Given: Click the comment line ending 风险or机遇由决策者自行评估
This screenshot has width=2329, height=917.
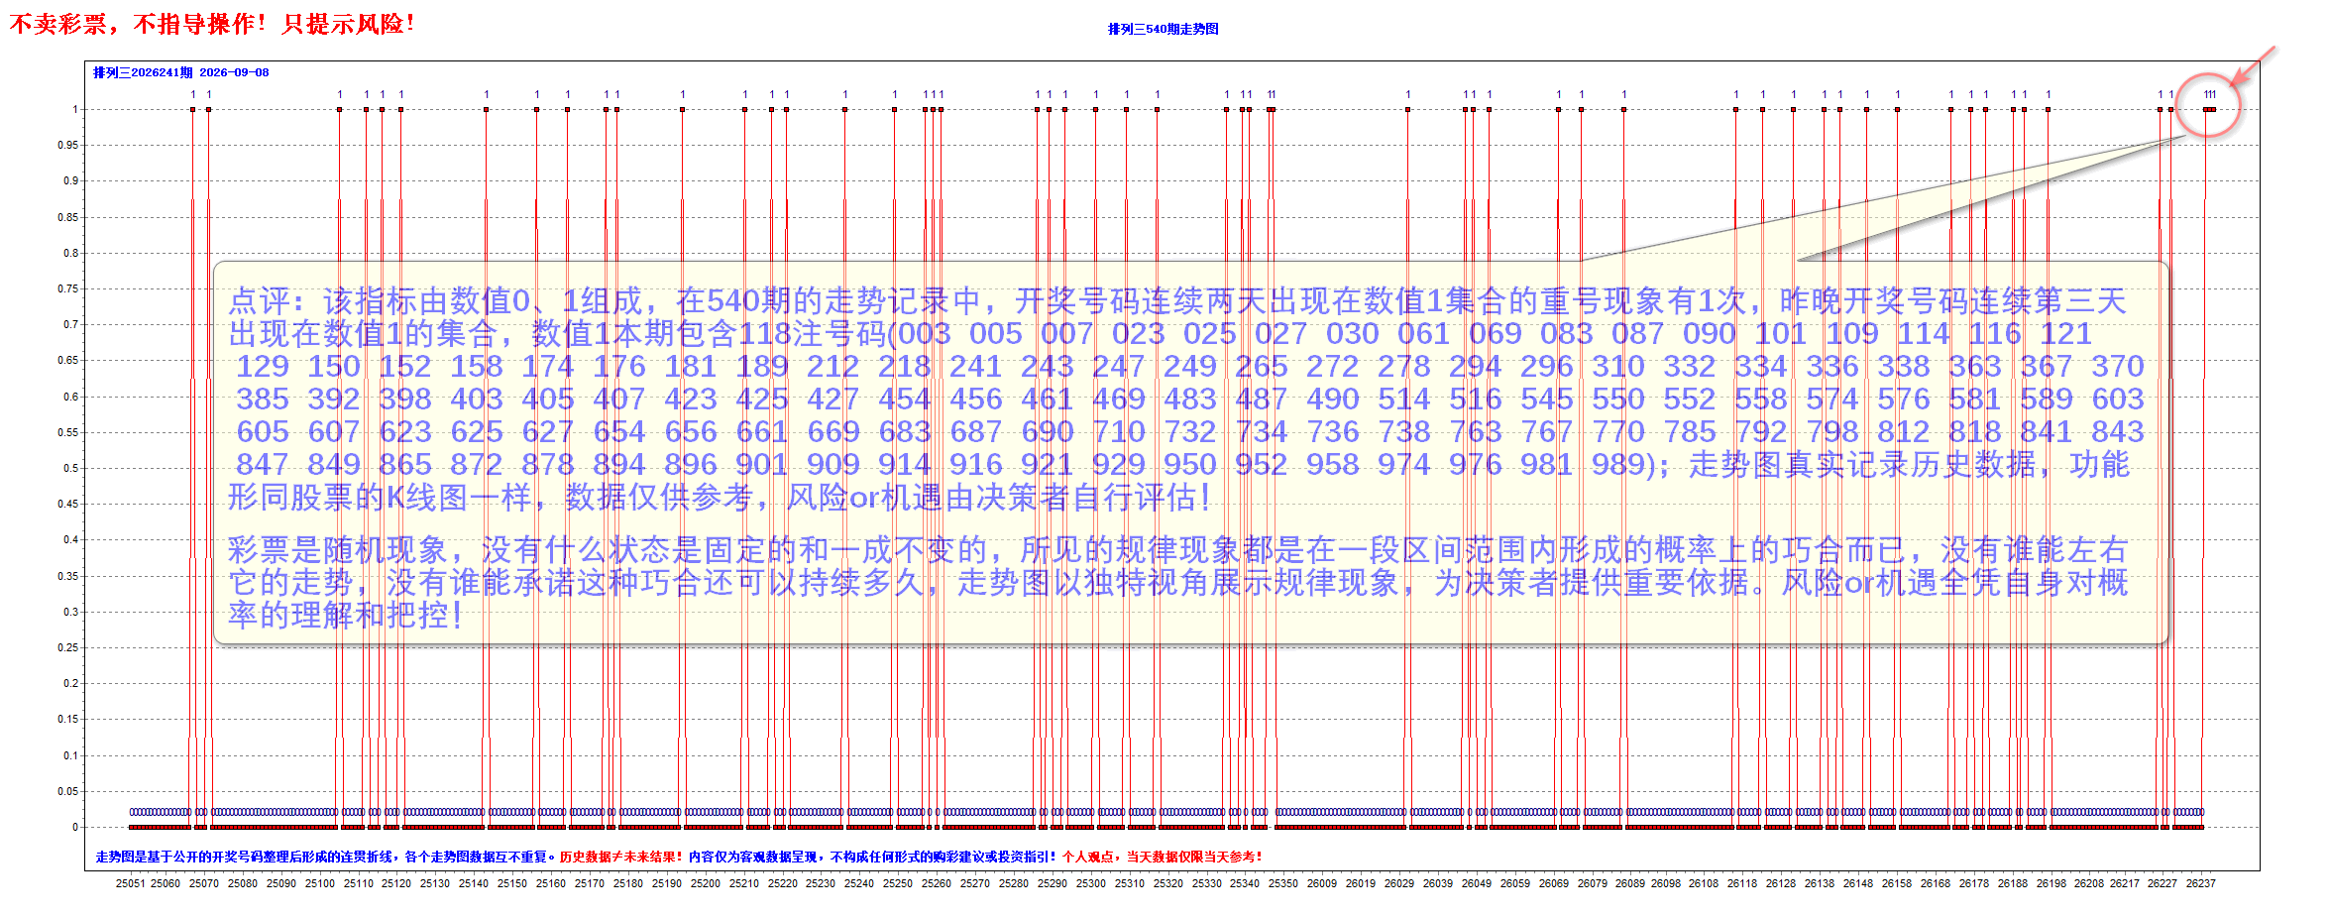Looking at the screenshot, I should pos(720,498).
